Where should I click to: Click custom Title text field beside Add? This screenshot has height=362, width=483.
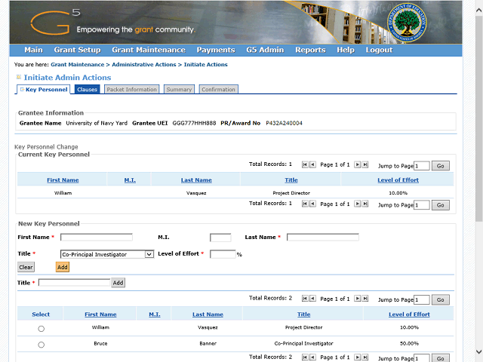pos(74,283)
